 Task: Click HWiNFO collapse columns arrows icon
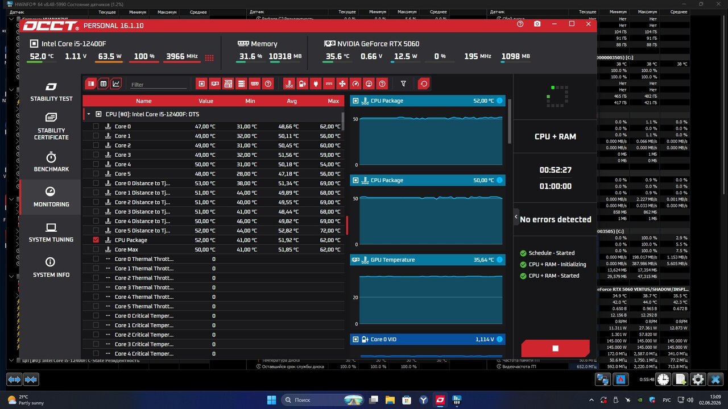coord(31,379)
